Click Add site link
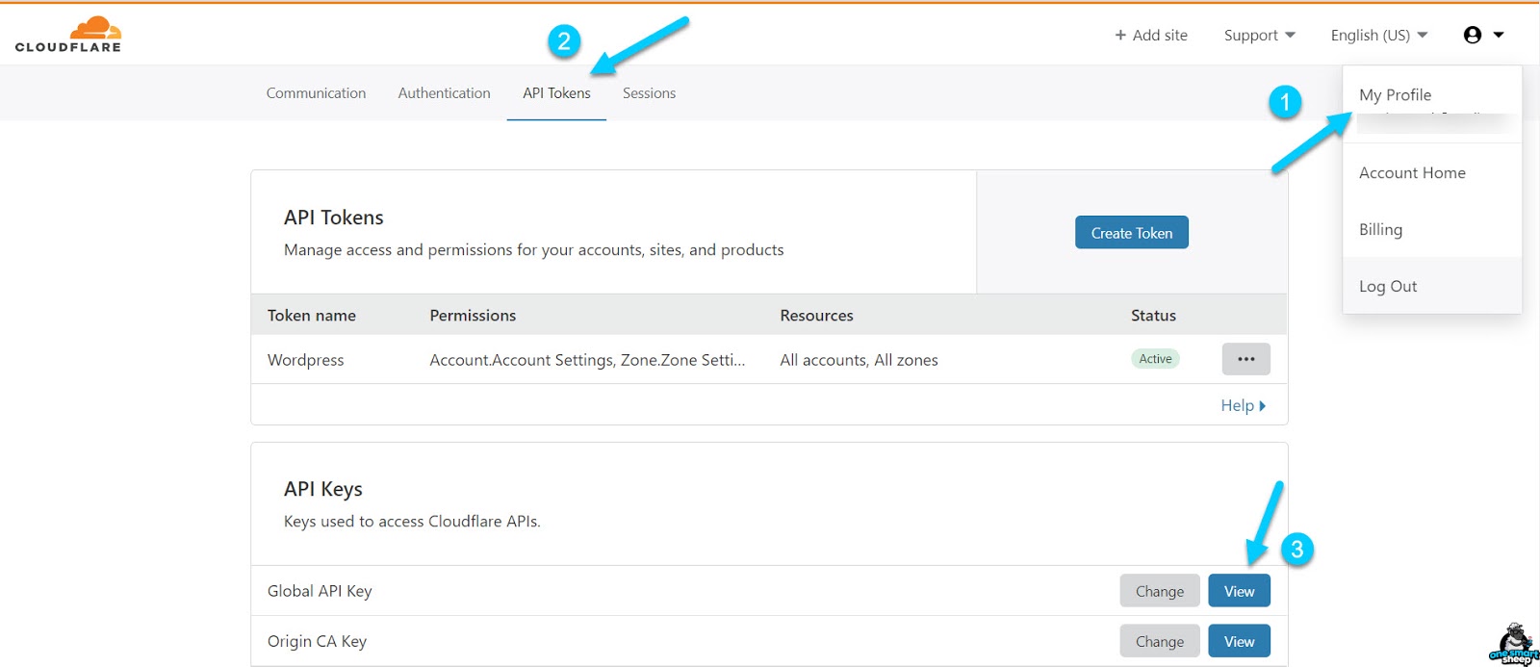The height and width of the screenshot is (667, 1540). click(x=1151, y=35)
